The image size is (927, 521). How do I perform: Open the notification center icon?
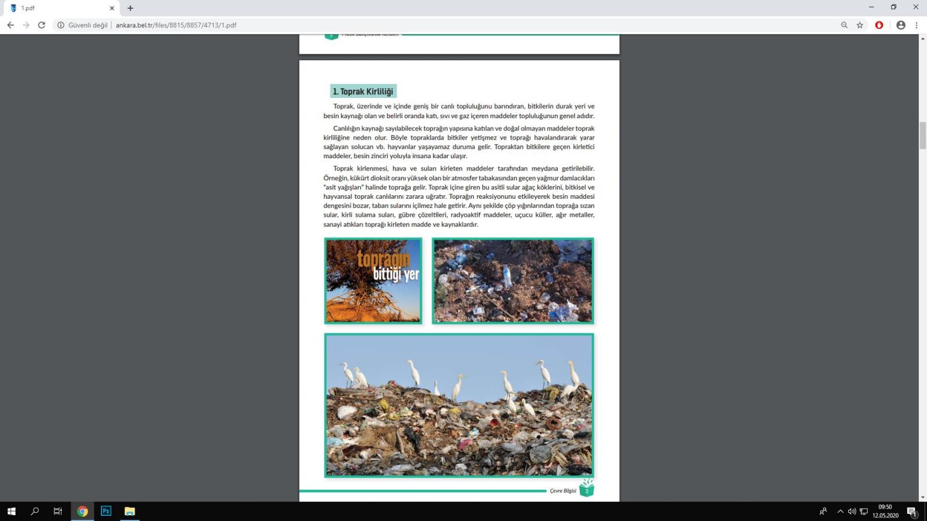pyautogui.click(x=911, y=511)
